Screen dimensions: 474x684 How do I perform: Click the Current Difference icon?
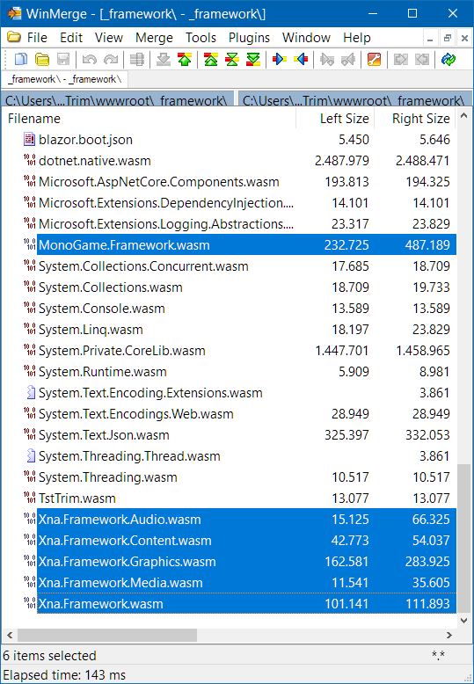pyautogui.click(x=232, y=59)
